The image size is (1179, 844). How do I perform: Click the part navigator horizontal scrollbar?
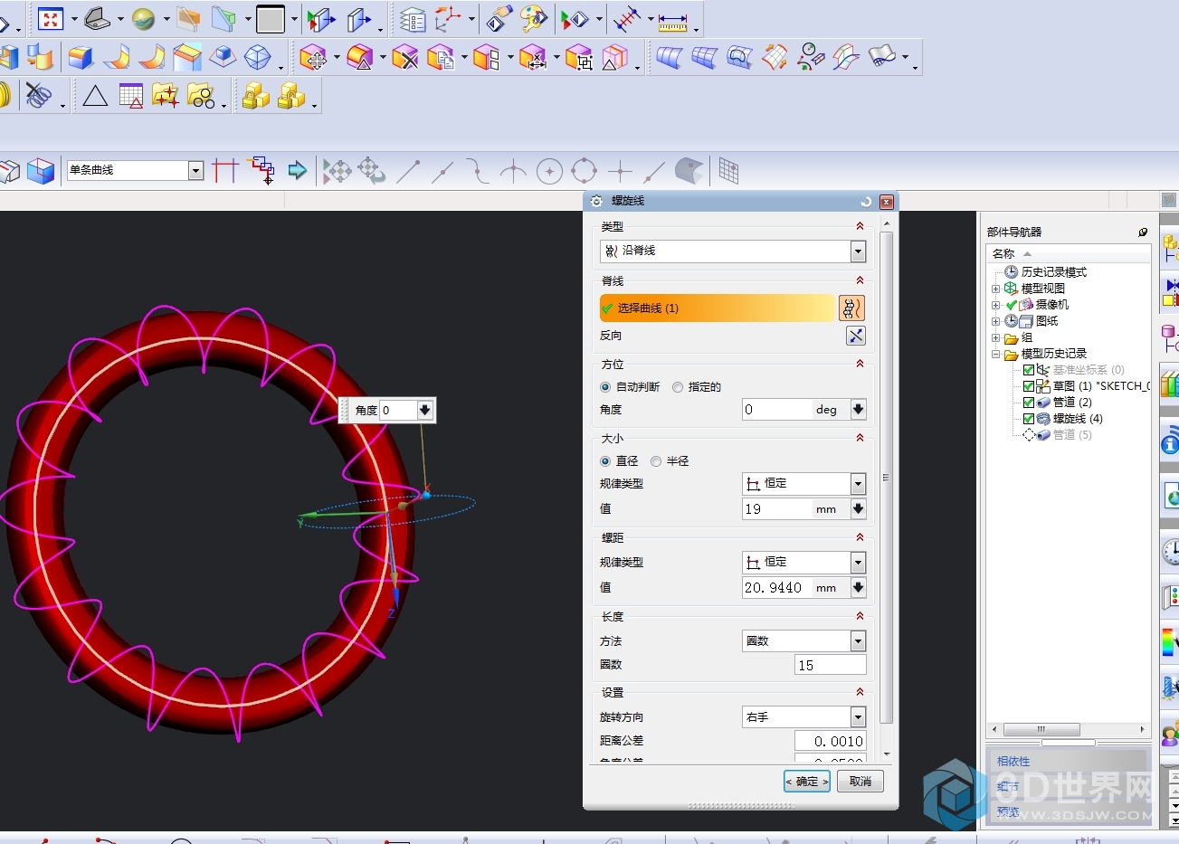tap(1041, 729)
